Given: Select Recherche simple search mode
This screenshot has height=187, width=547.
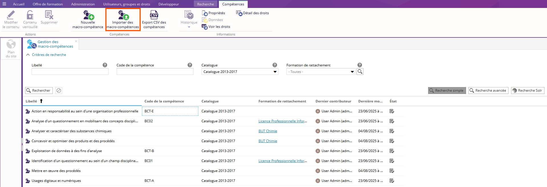Looking at the screenshot, I should pos(447,91).
